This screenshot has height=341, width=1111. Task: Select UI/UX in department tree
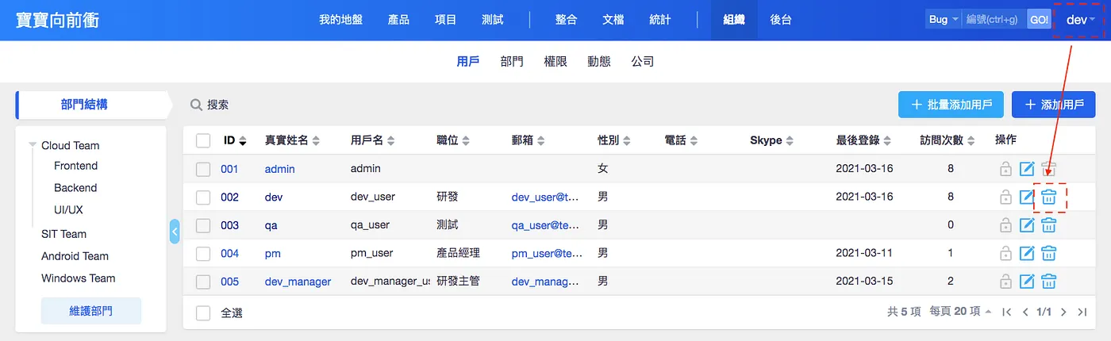pyautogui.click(x=68, y=210)
